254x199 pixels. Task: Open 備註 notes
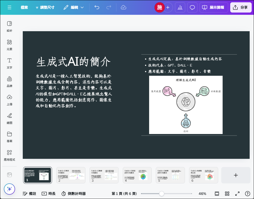point(29,194)
